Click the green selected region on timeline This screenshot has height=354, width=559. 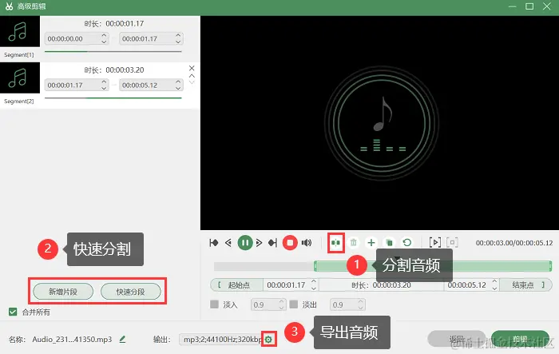pyautogui.click(x=433, y=266)
